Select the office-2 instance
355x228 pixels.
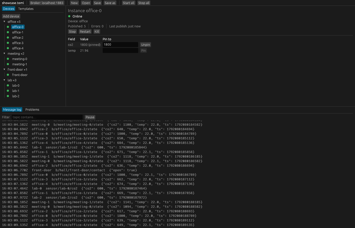click(18, 37)
